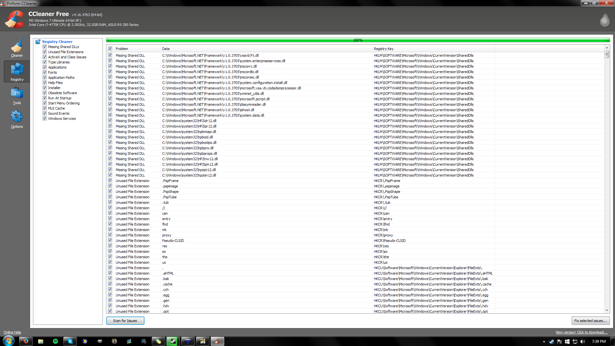
Task: Open the game controller taskbar app
Action: 188,341
